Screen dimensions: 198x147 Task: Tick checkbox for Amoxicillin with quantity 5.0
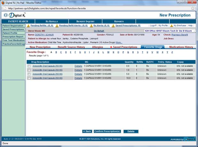(29, 74)
